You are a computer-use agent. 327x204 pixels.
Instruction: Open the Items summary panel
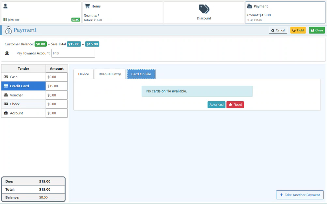coord(123,12)
